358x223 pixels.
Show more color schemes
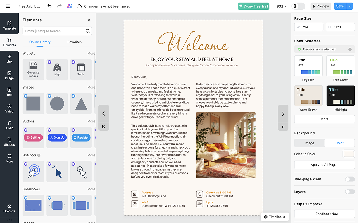[x=324, y=119]
